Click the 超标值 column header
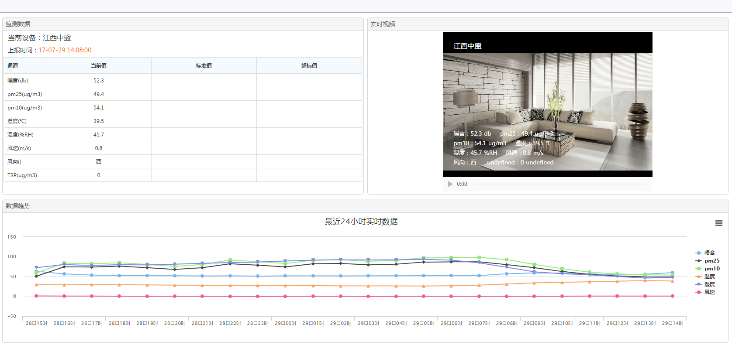Image resolution: width=732 pixels, height=362 pixels. [x=309, y=66]
